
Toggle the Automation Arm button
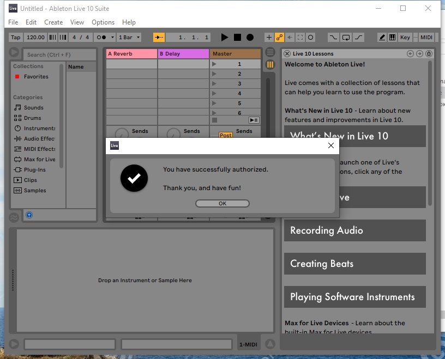pos(279,38)
